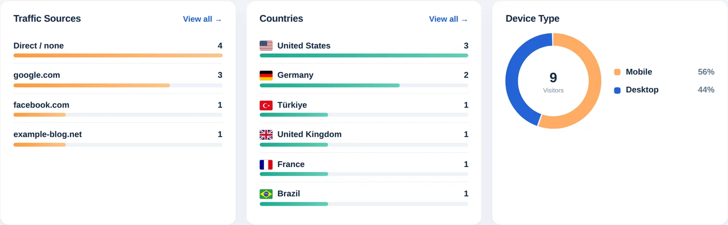Click the Türkiye flag icon
The height and width of the screenshot is (225, 728).
pyautogui.click(x=266, y=105)
